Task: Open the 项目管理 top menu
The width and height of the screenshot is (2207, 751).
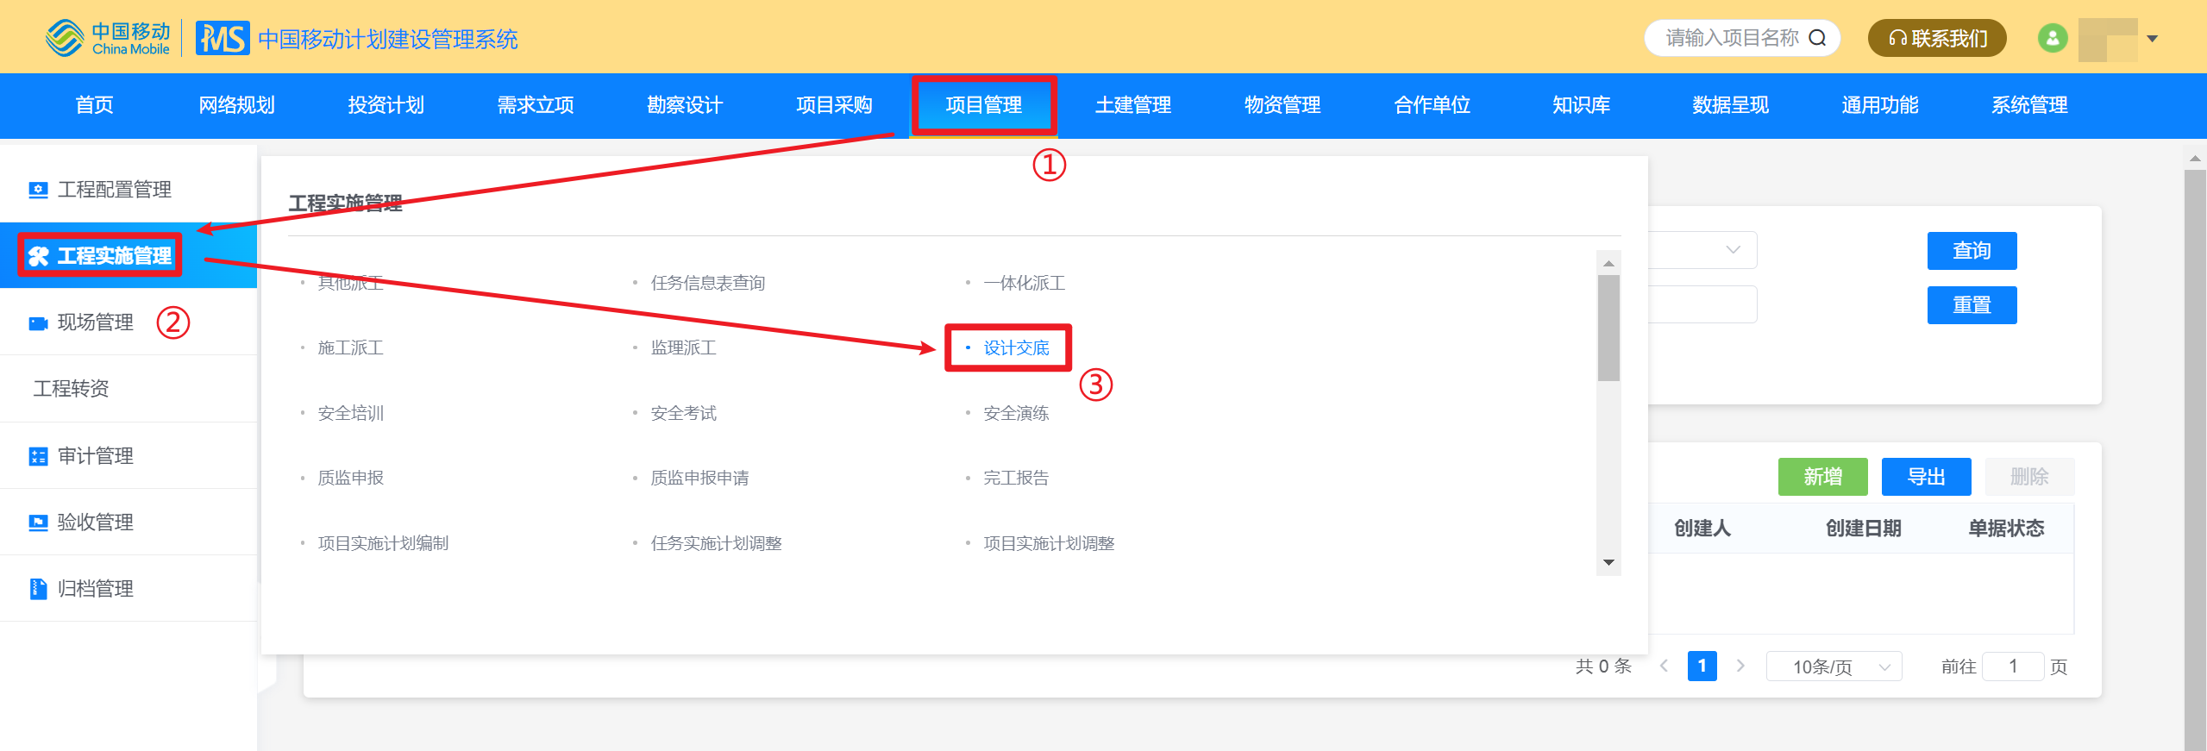Action: point(983,105)
